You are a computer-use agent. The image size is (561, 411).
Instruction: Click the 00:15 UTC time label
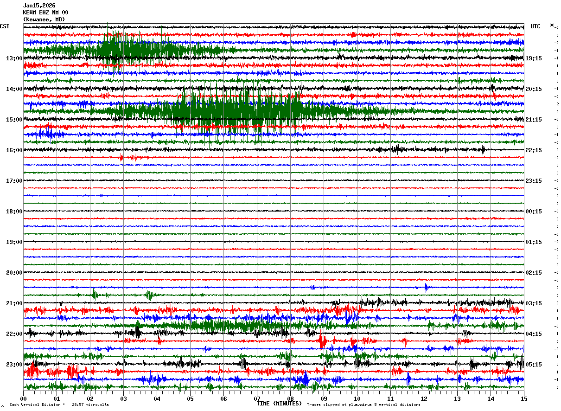tap(534, 212)
